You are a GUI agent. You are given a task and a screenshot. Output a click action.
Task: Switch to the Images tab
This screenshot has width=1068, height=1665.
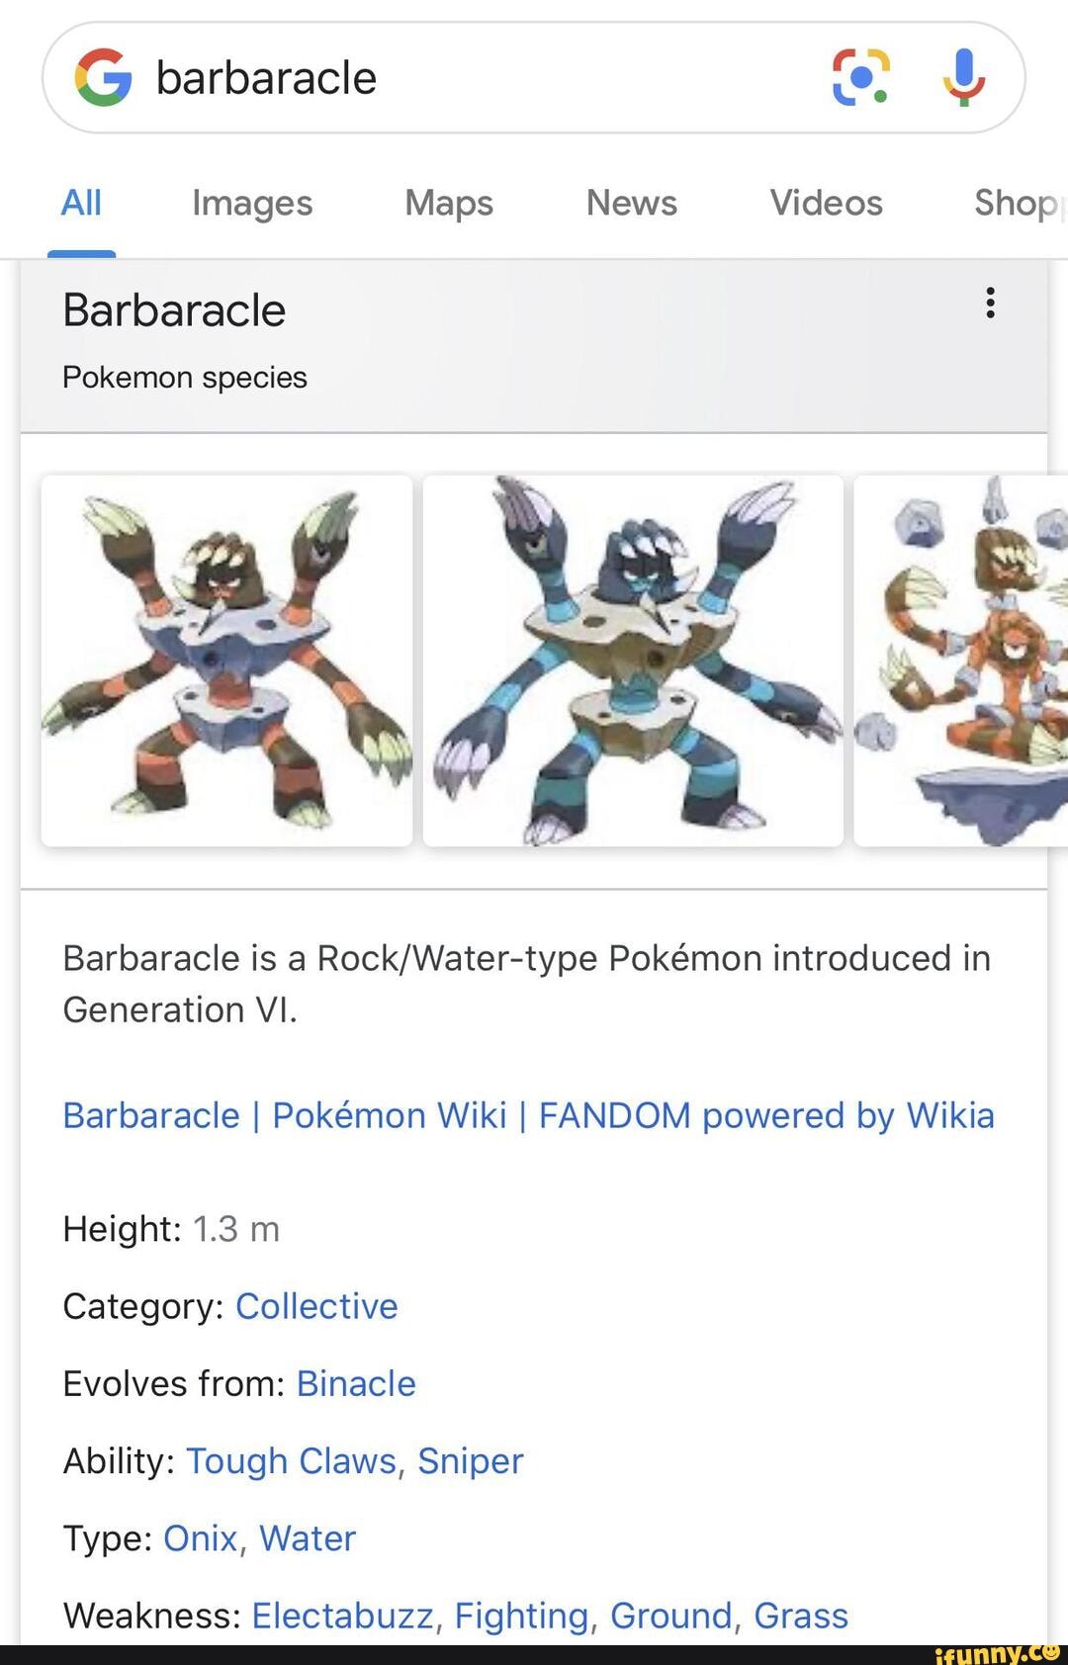point(251,203)
